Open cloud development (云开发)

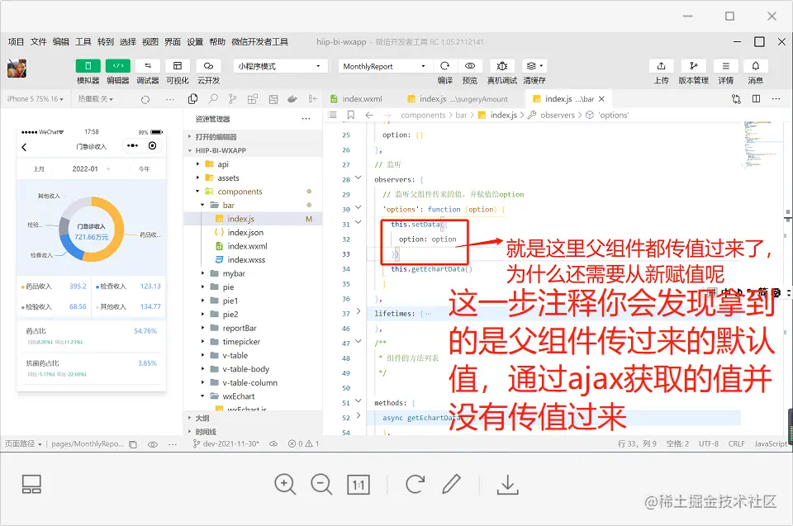pos(208,66)
